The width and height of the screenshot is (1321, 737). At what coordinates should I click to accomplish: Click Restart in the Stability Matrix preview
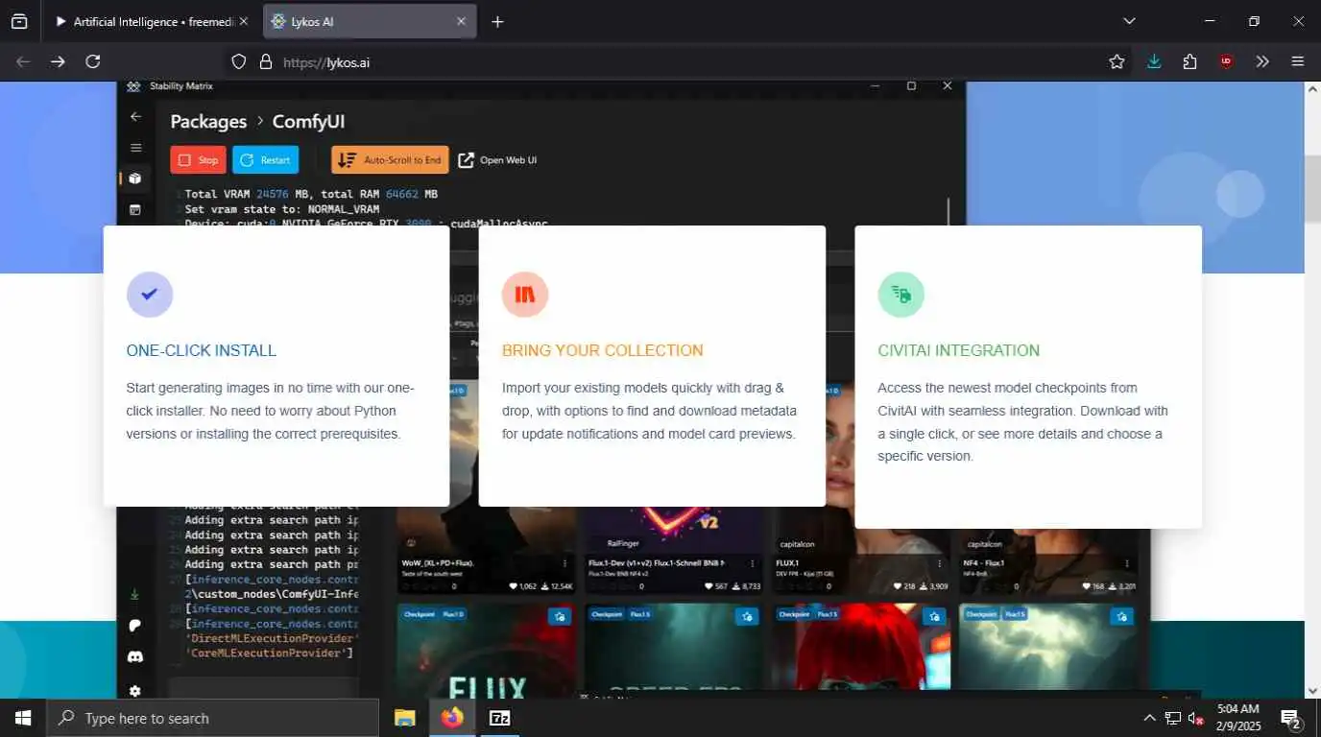tap(266, 160)
